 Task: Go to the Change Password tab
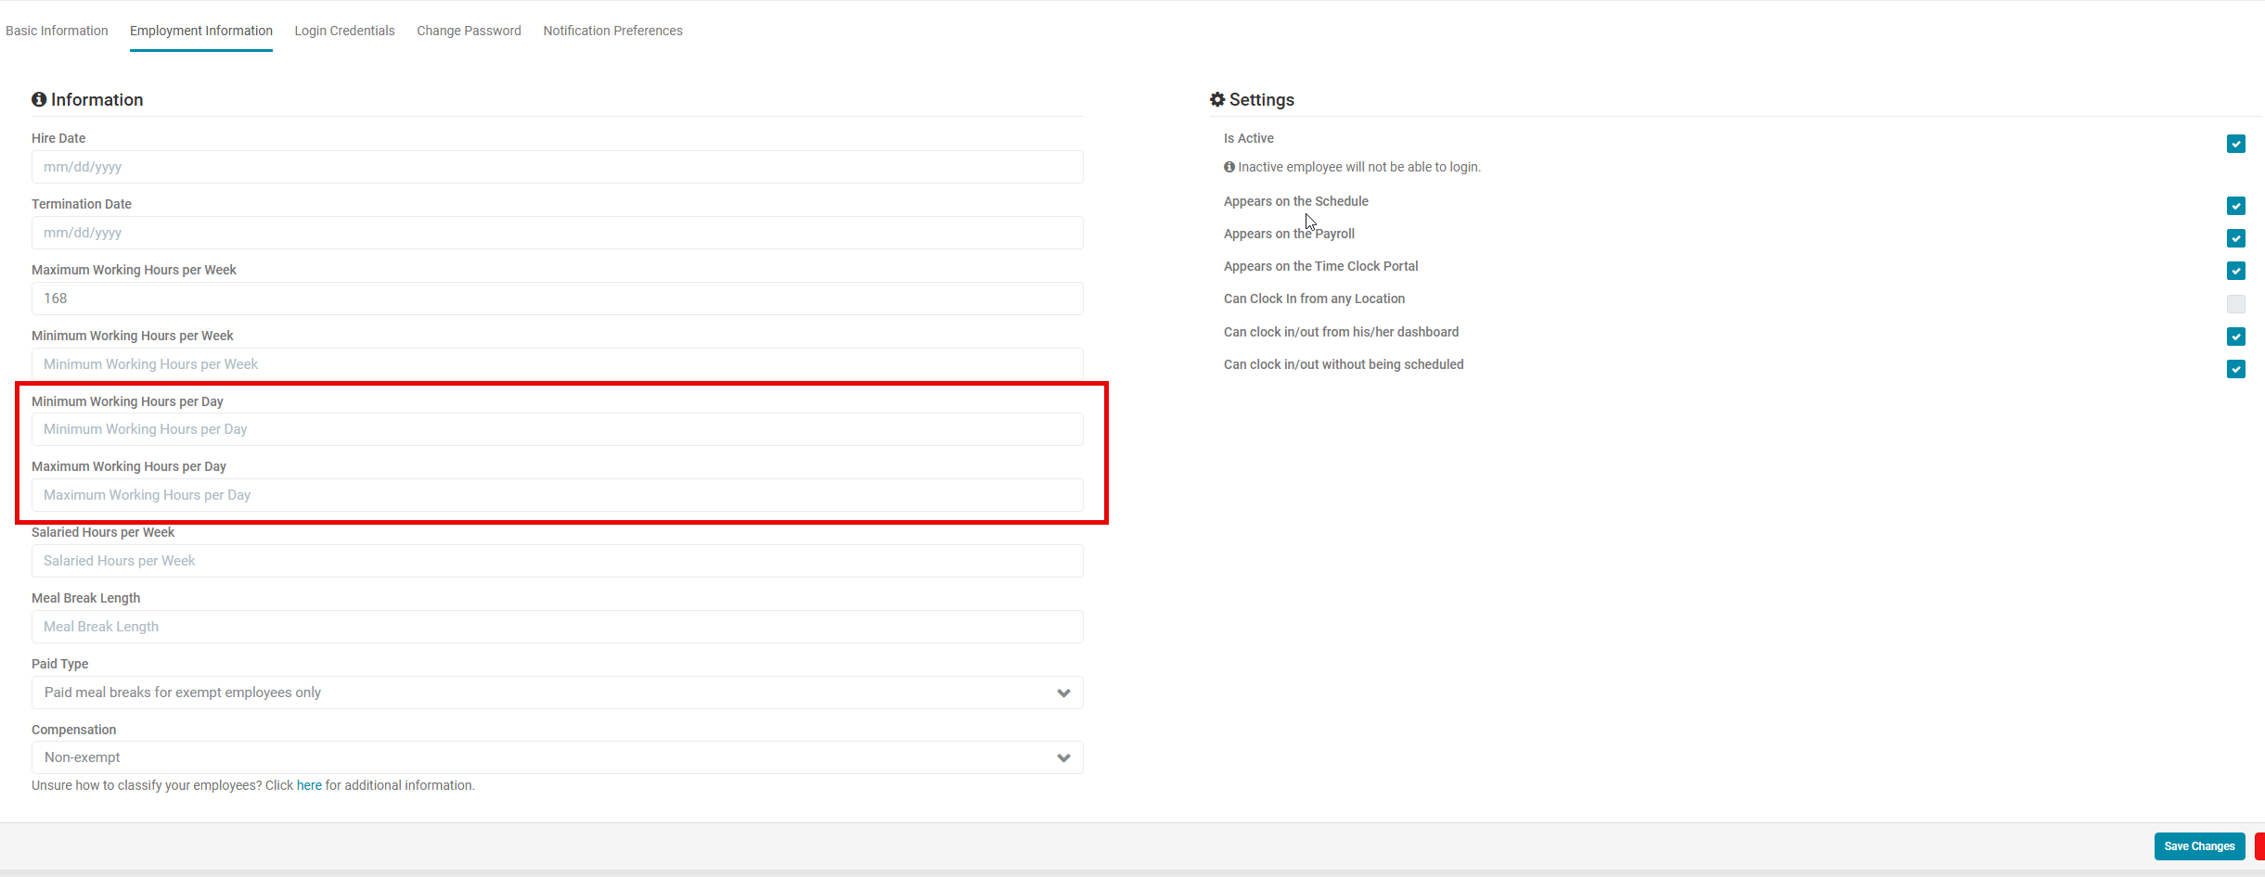[x=469, y=31]
